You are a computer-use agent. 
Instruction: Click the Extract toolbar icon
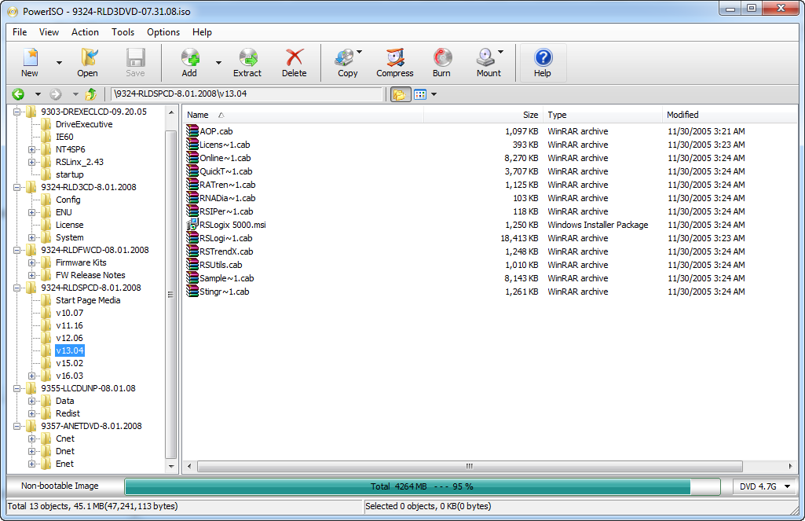tap(248, 57)
